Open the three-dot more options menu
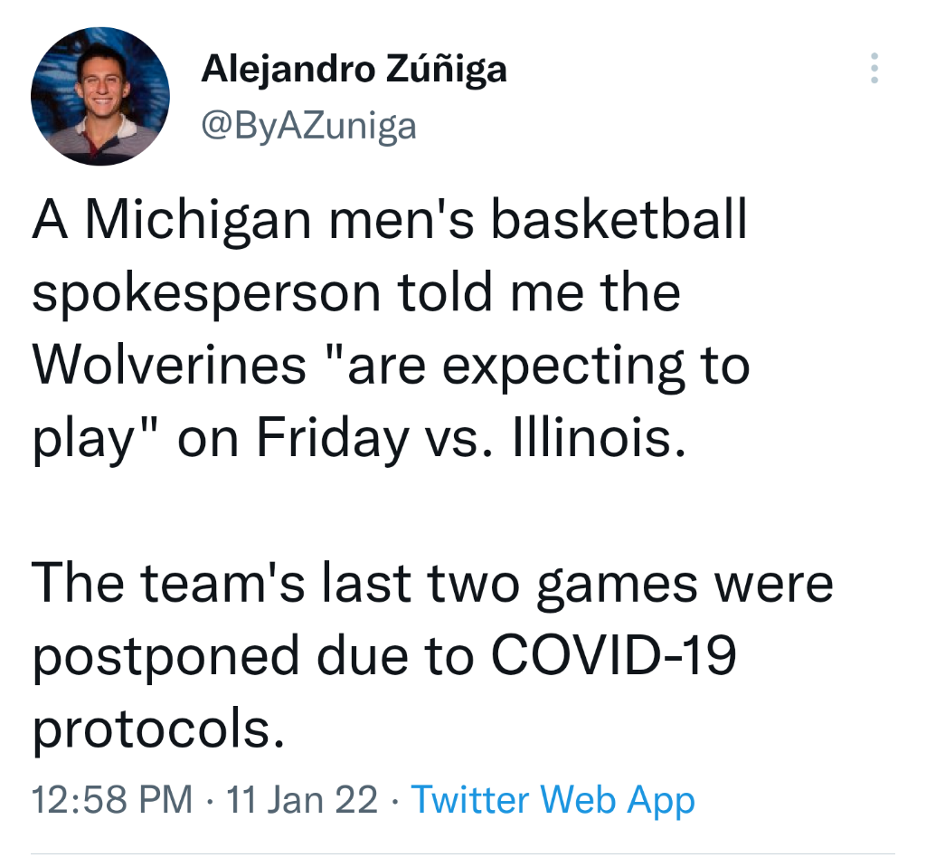The height and width of the screenshot is (867, 926). click(x=874, y=69)
